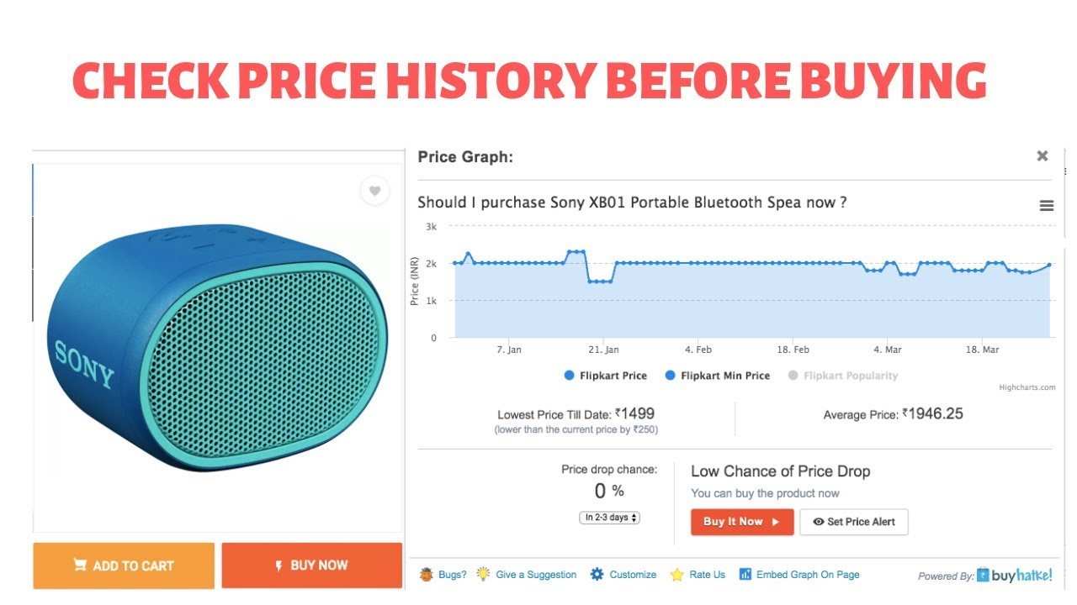Screen dimensions: 1077x605
Task: Open the chart hamburger context menu
Action: tap(1047, 206)
